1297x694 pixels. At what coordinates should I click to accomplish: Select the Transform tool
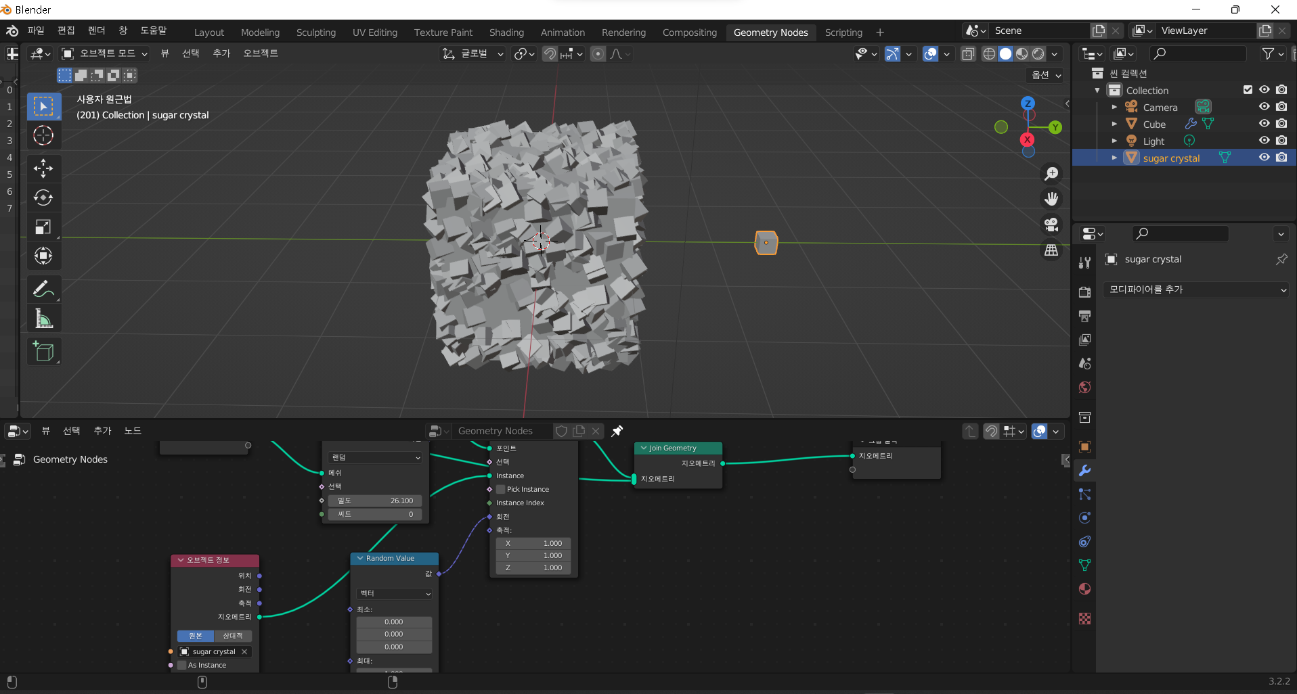(44, 256)
